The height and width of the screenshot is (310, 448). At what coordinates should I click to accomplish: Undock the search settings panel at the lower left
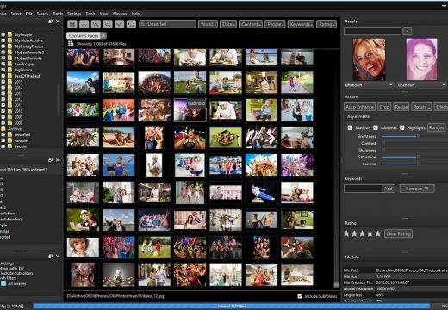click(x=50, y=256)
